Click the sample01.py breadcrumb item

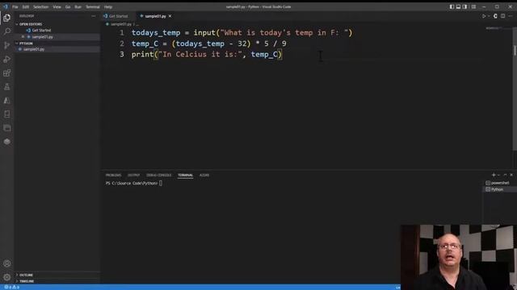click(x=120, y=24)
